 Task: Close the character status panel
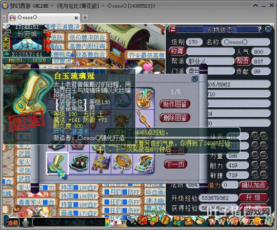coord(268,29)
